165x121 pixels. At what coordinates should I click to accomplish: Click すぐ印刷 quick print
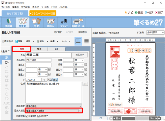[x=141, y=33]
